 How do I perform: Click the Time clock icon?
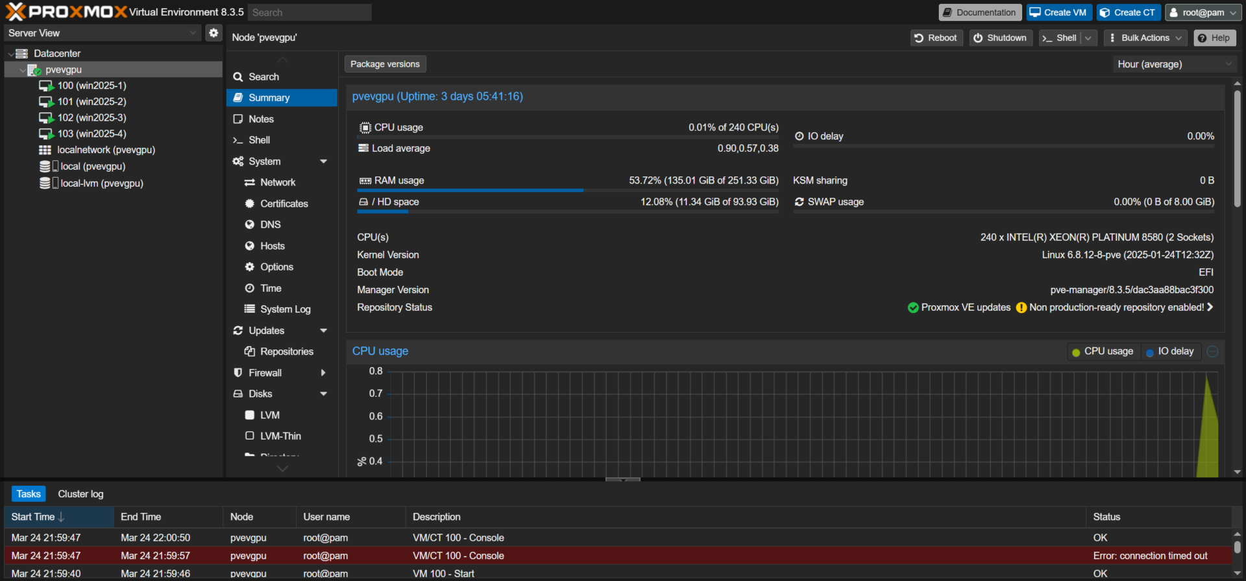point(249,288)
